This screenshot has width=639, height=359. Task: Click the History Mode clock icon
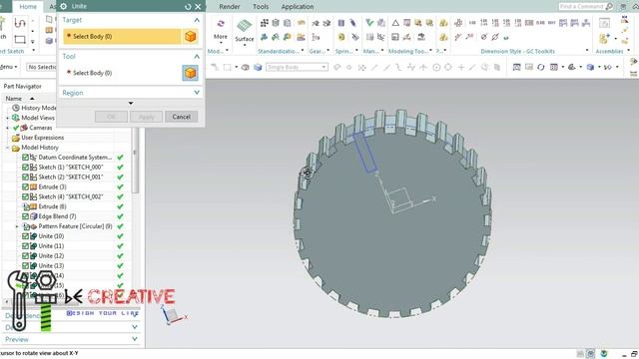click(16, 108)
